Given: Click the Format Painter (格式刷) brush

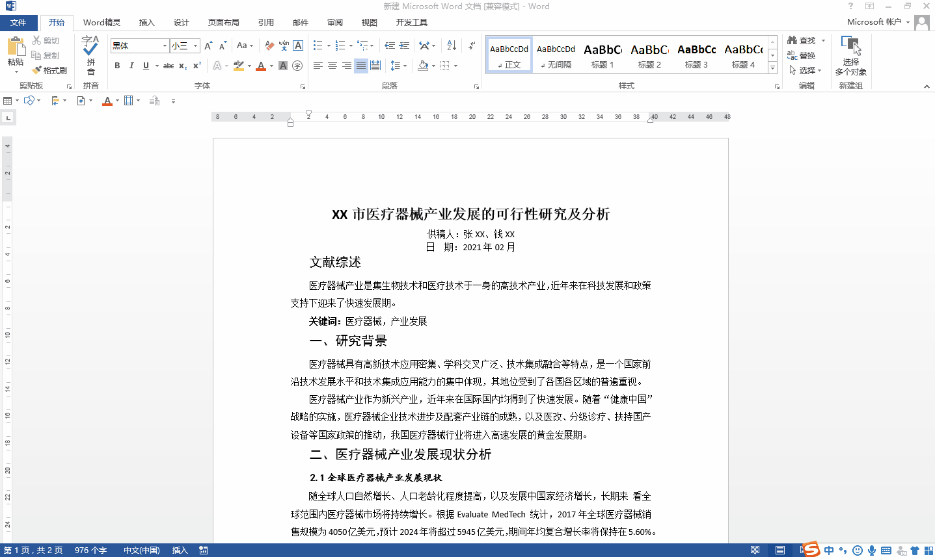Looking at the screenshot, I should click(49, 70).
